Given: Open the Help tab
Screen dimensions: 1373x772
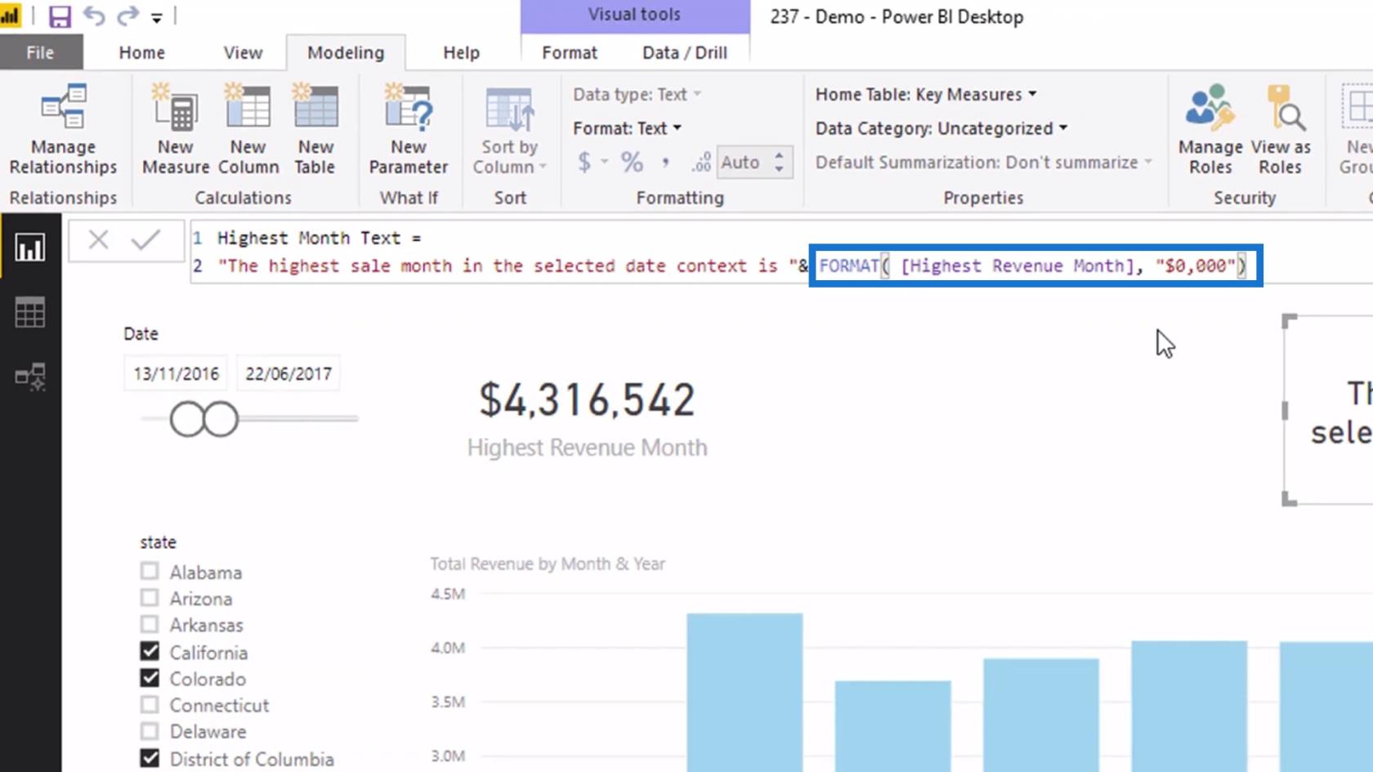Looking at the screenshot, I should tap(461, 52).
